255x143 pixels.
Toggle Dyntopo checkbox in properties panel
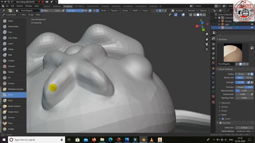point(220,123)
